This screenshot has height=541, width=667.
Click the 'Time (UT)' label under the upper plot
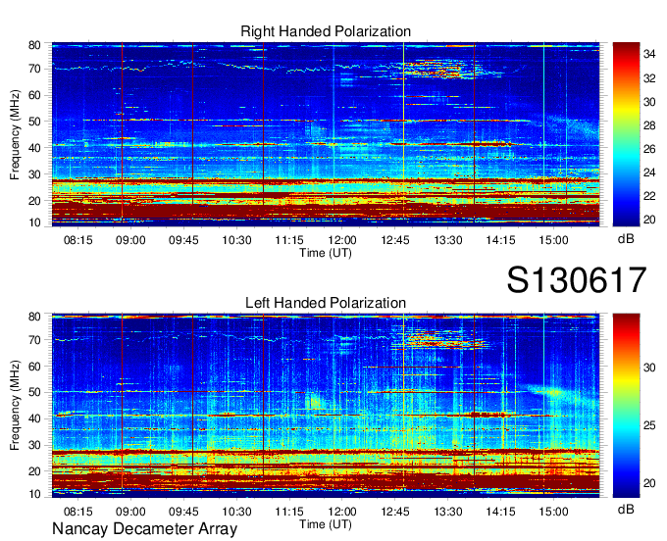(x=326, y=253)
